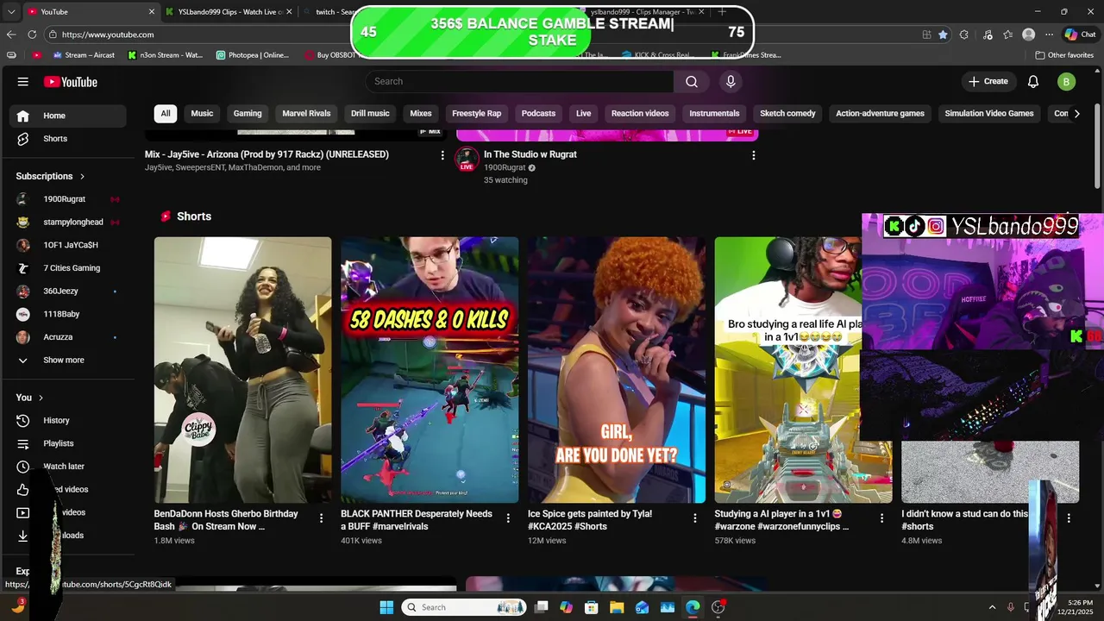Select the Reaction videos chip
Screen dimensions: 1104x621
point(640,113)
